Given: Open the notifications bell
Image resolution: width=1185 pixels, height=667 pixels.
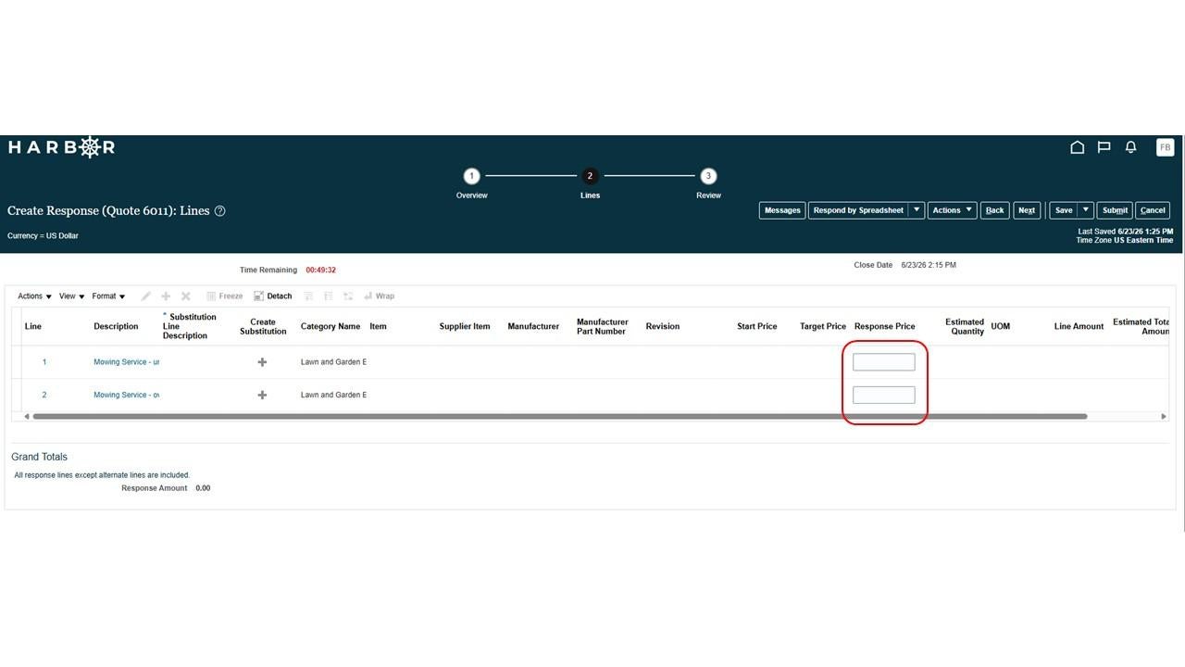Looking at the screenshot, I should click(1130, 147).
